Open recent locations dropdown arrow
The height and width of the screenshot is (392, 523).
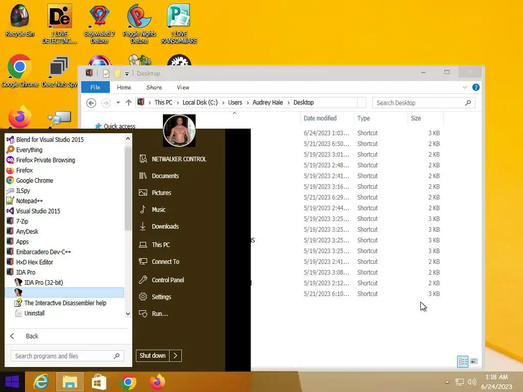click(118, 103)
